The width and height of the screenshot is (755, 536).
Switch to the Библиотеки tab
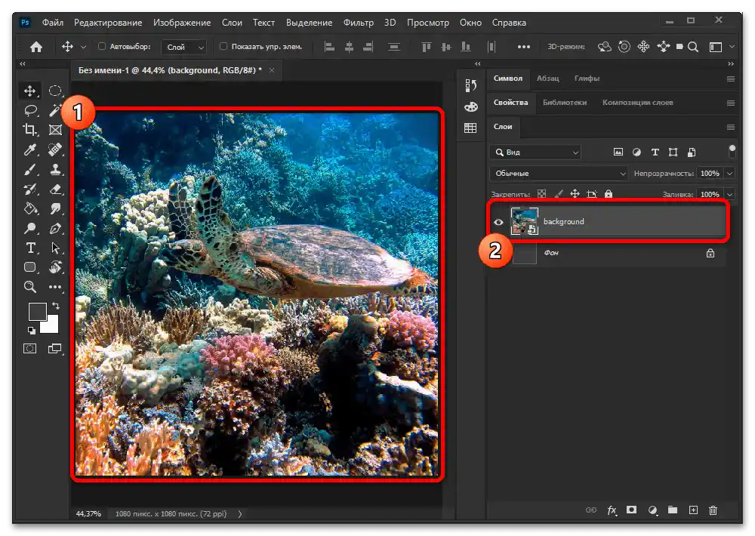[564, 103]
